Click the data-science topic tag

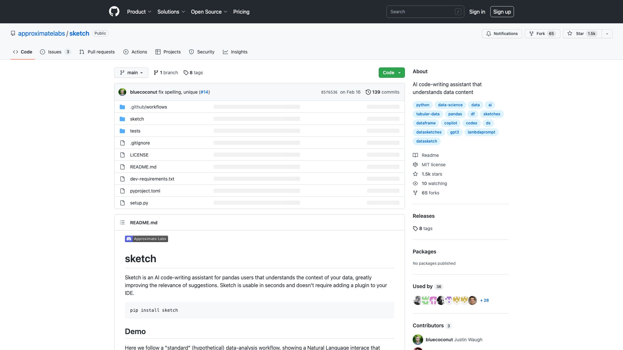point(450,105)
